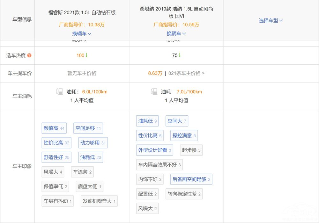This screenshot has width=319, height=223.
Task: Click the fuel pump icon for 福睿斯
Action: [x=60, y=92]
